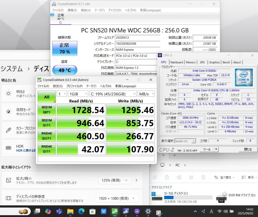Open Microsoft Store taskbar icon

tap(92, 211)
